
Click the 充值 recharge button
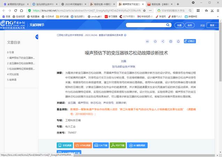point(179,25)
